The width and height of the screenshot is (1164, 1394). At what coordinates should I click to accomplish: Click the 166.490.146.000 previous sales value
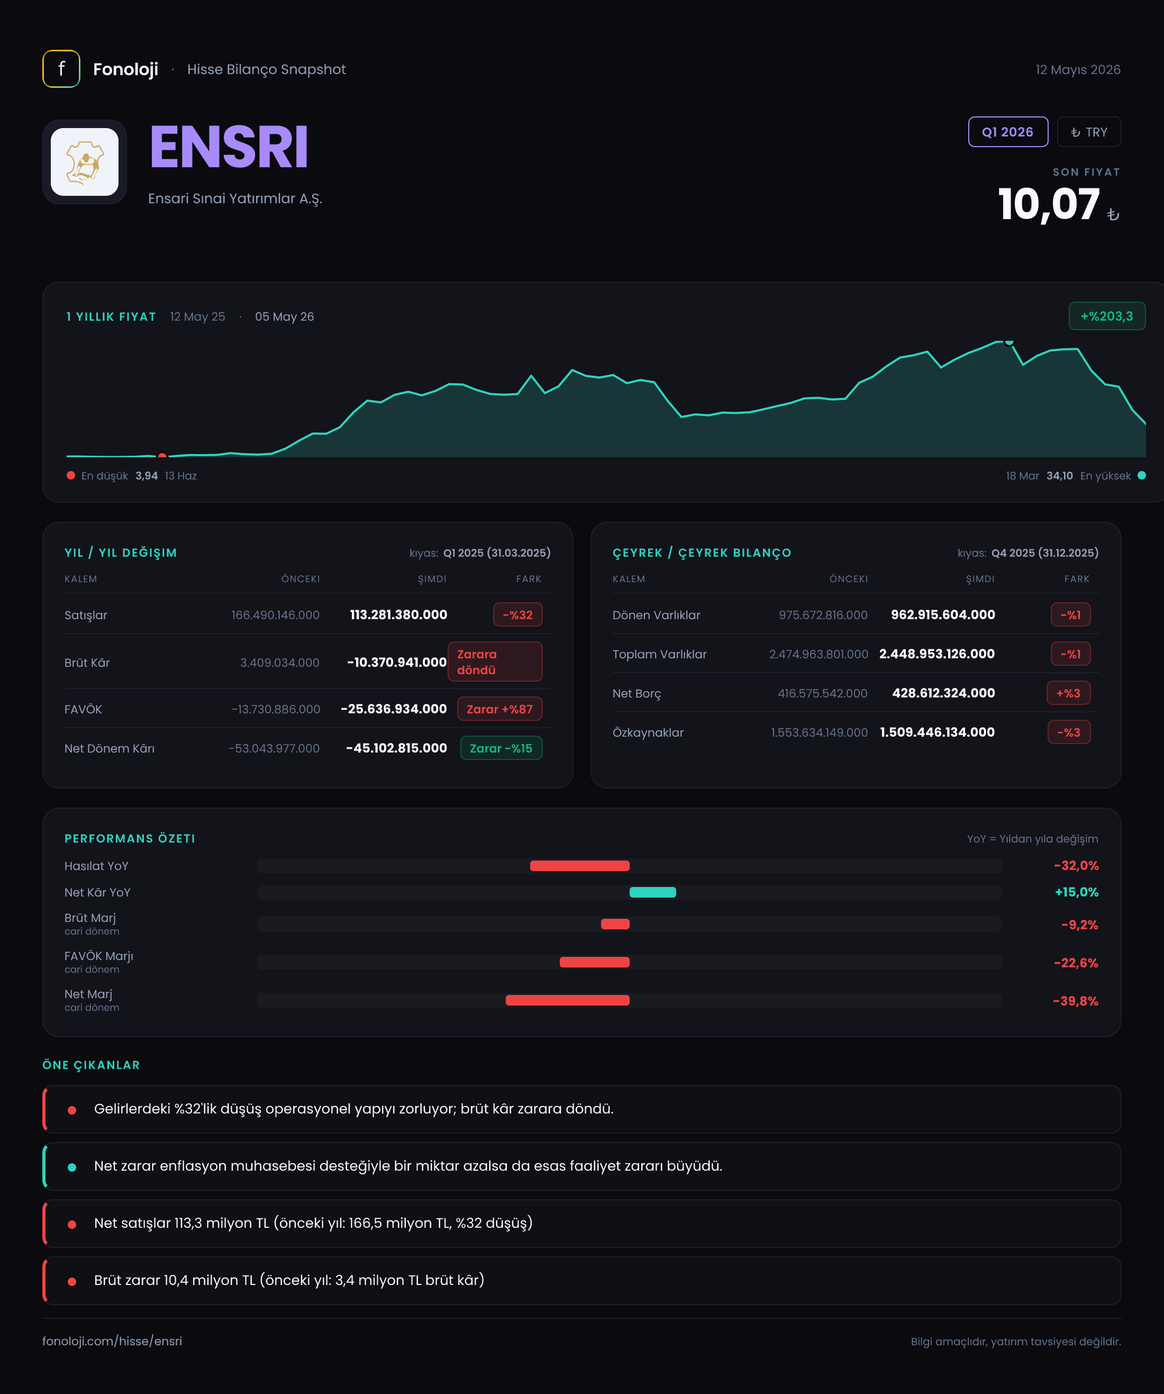pyautogui.click(x=276, y=615)
